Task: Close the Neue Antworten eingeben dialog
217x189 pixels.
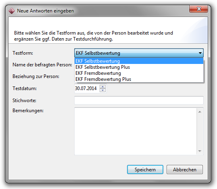Action: coord(198,9)
